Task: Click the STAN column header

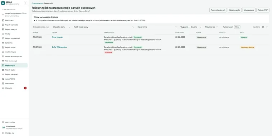Action: click(x=242, y=33)
